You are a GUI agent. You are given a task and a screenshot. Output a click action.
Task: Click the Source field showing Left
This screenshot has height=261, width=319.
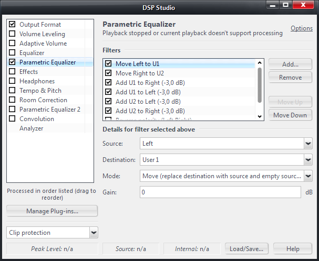pyautogui.click(x=222, y=143)
